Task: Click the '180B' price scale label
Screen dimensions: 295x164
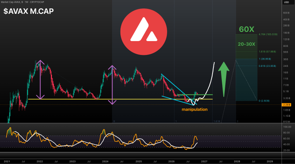Action: click(x=286, y=33)
